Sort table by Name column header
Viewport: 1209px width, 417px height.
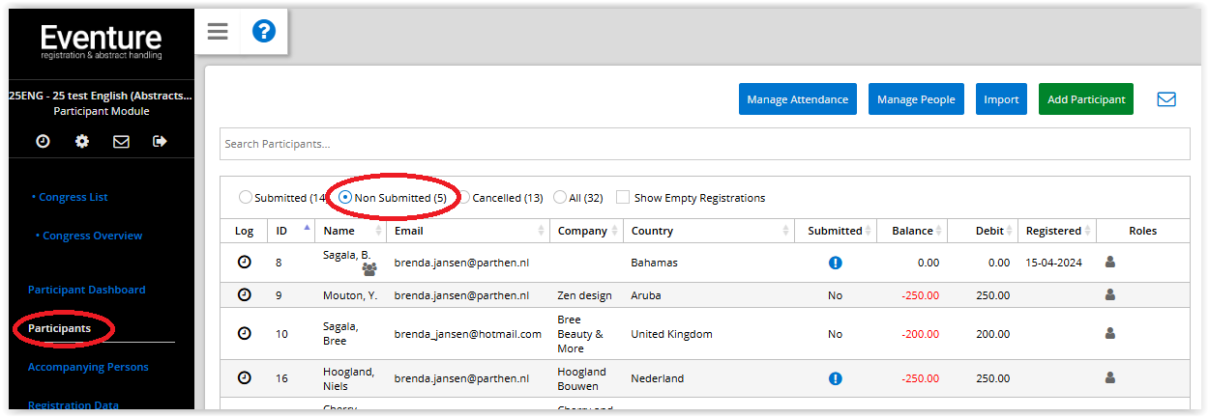click(x=339, y=231)
